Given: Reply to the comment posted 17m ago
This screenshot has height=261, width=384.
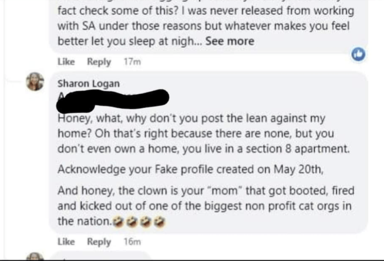Looking at the screenshot, I should pyautogui.click(x=99, y=62).
